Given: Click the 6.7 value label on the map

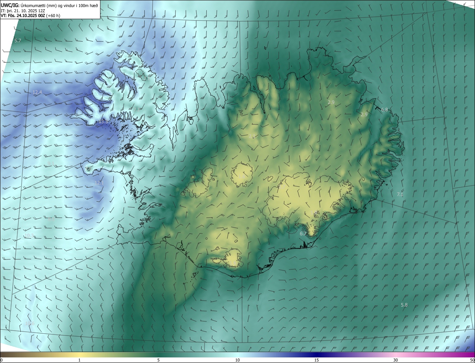Looking at the screenshot, I should [x=303, y=233].
